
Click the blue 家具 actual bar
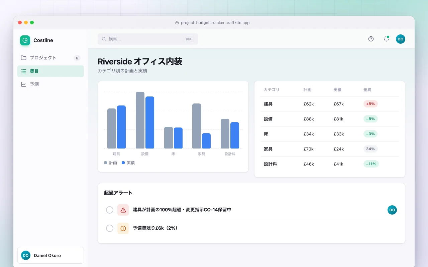[x=206, y=141]
